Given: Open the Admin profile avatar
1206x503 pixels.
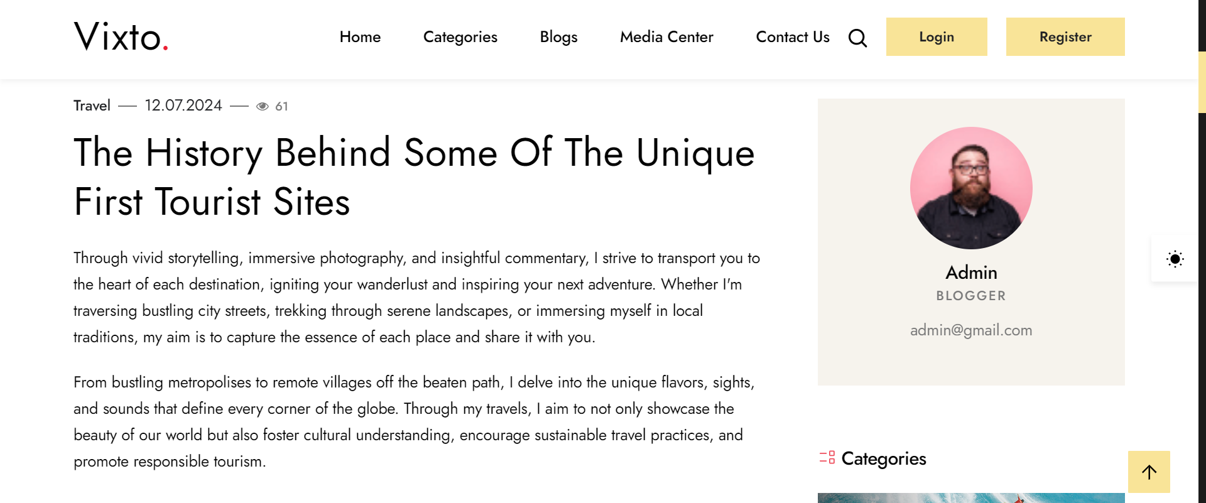Looking at the screenshot, I should [x=971, y=188].
